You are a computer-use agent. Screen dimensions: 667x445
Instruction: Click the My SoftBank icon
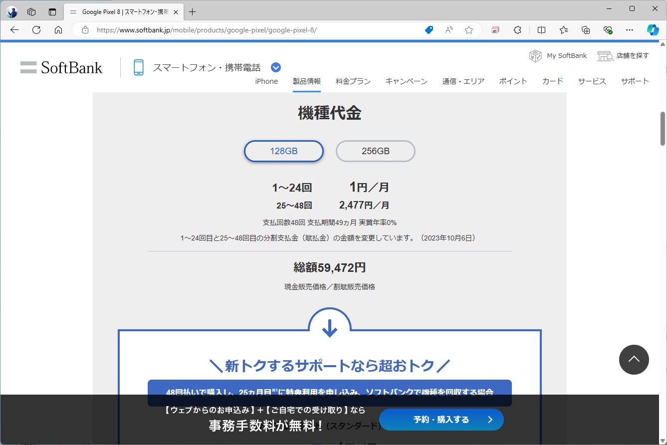tap(536, 56)
